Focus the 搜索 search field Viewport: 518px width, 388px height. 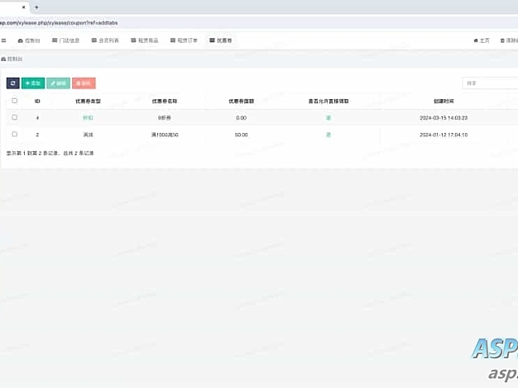coord(490,83)
